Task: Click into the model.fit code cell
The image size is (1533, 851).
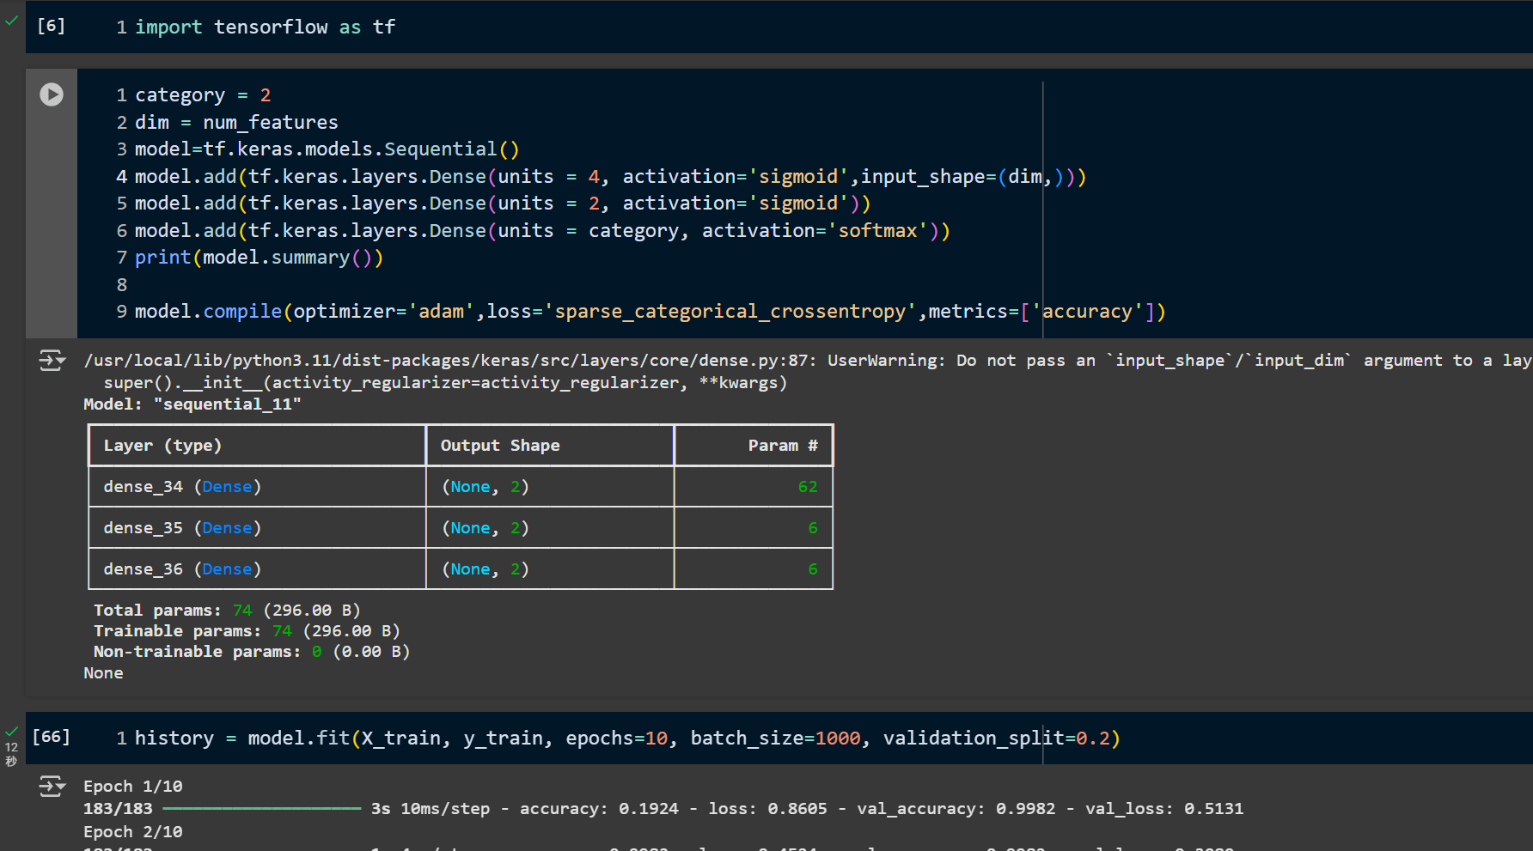Action: pyautogui.click(x=627, y=739)
